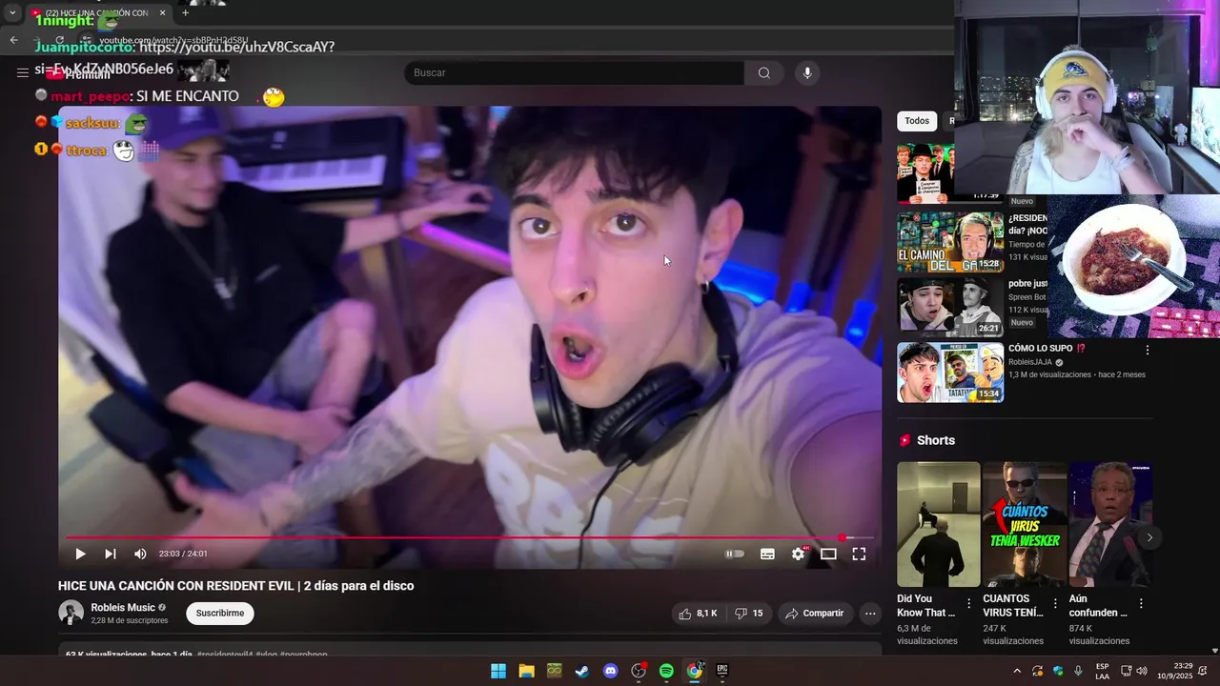Click the RobleisJAJA channel name
1220x686 pixels.
[1030, 362]
